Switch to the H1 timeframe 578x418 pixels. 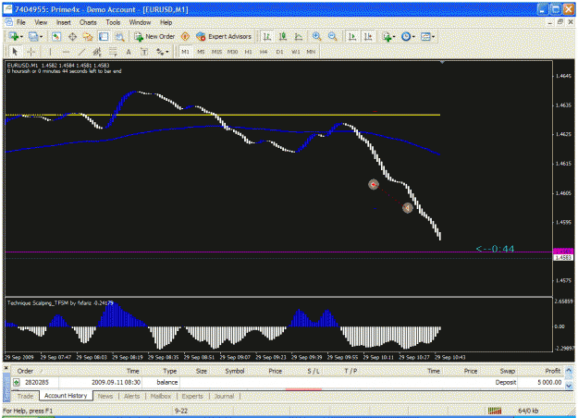pyautogui.click(x=248, y=52)
